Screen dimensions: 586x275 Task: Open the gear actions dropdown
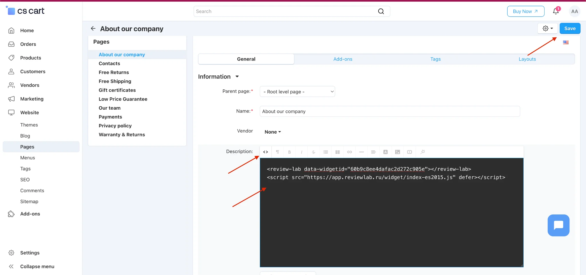[548, 29]
